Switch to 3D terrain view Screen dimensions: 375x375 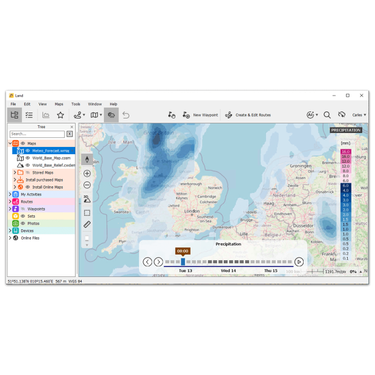[x=87, y=199]
